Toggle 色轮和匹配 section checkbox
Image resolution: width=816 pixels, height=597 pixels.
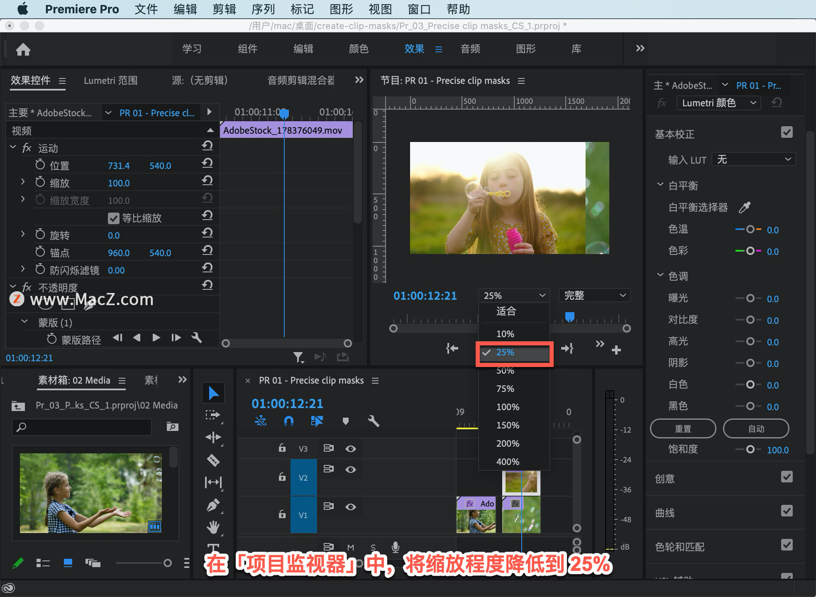(x=787, y=545)
